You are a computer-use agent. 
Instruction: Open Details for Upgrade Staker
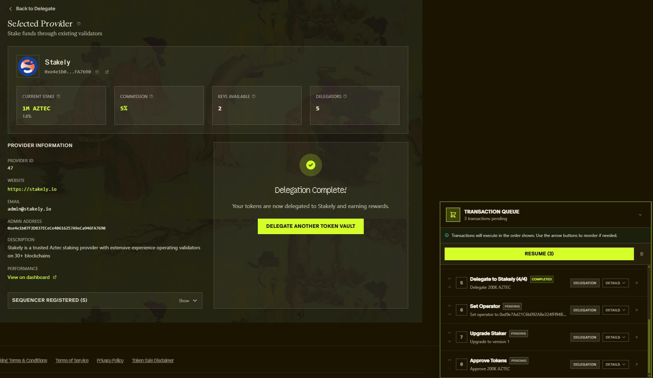(x=615, y=337)
